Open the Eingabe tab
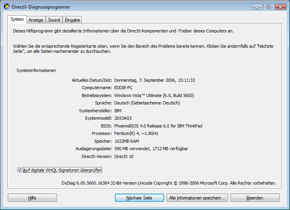Image resolution: width=290 pixels, height=210 pixels. point(72,20)
